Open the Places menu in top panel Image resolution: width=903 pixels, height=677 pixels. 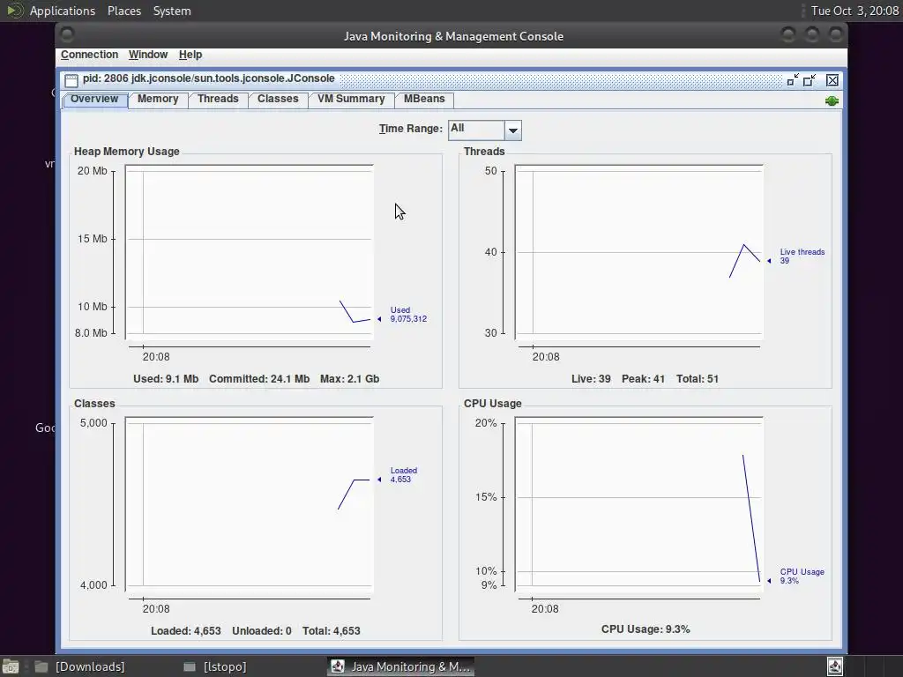(123, 11)
